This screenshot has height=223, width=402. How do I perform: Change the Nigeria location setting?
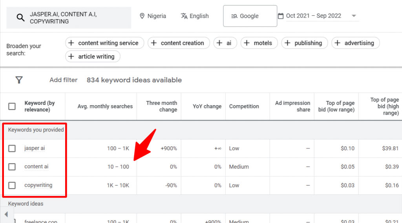point(153,16)
